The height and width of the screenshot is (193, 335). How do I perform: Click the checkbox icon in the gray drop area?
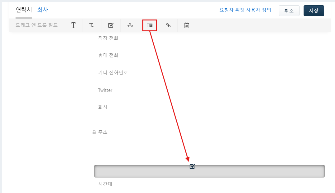pyautogui.click(x=192, y=166)
